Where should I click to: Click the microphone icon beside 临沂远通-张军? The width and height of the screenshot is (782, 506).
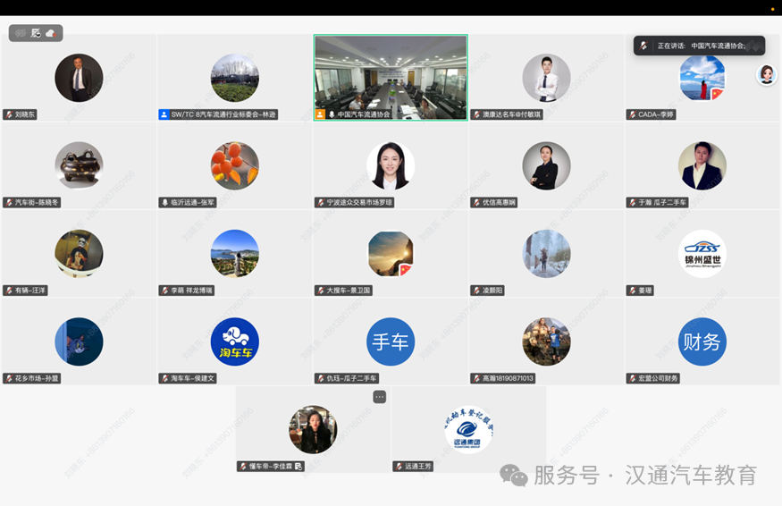tap(165, 203)
